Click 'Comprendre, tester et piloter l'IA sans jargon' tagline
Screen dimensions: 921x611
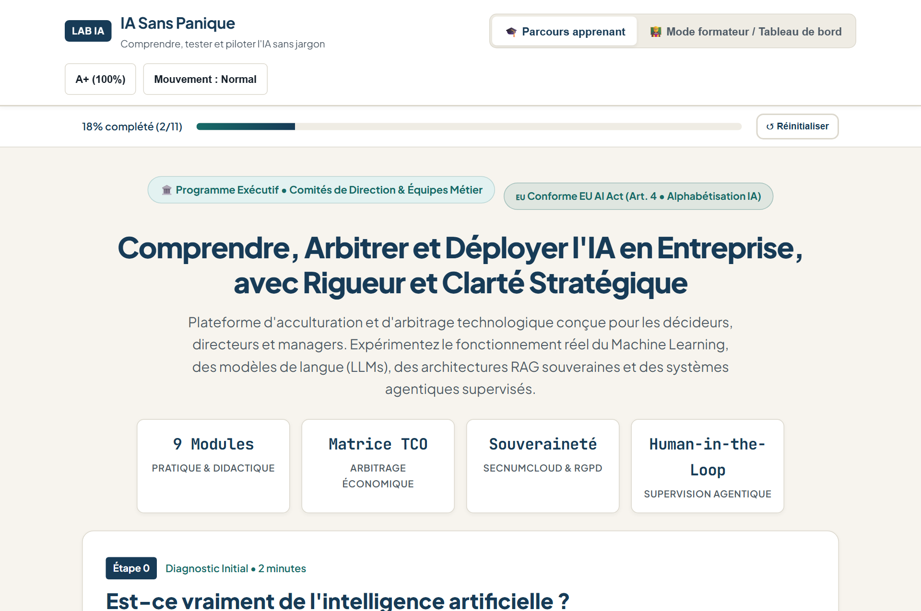coord(223,44)
